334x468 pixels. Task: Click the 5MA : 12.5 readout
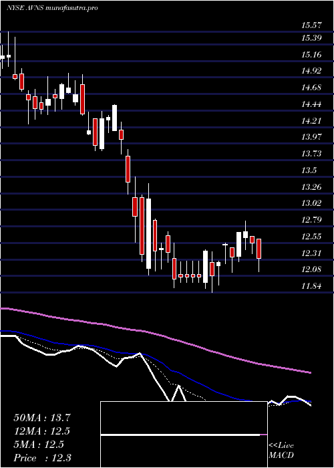coord(39,445)
